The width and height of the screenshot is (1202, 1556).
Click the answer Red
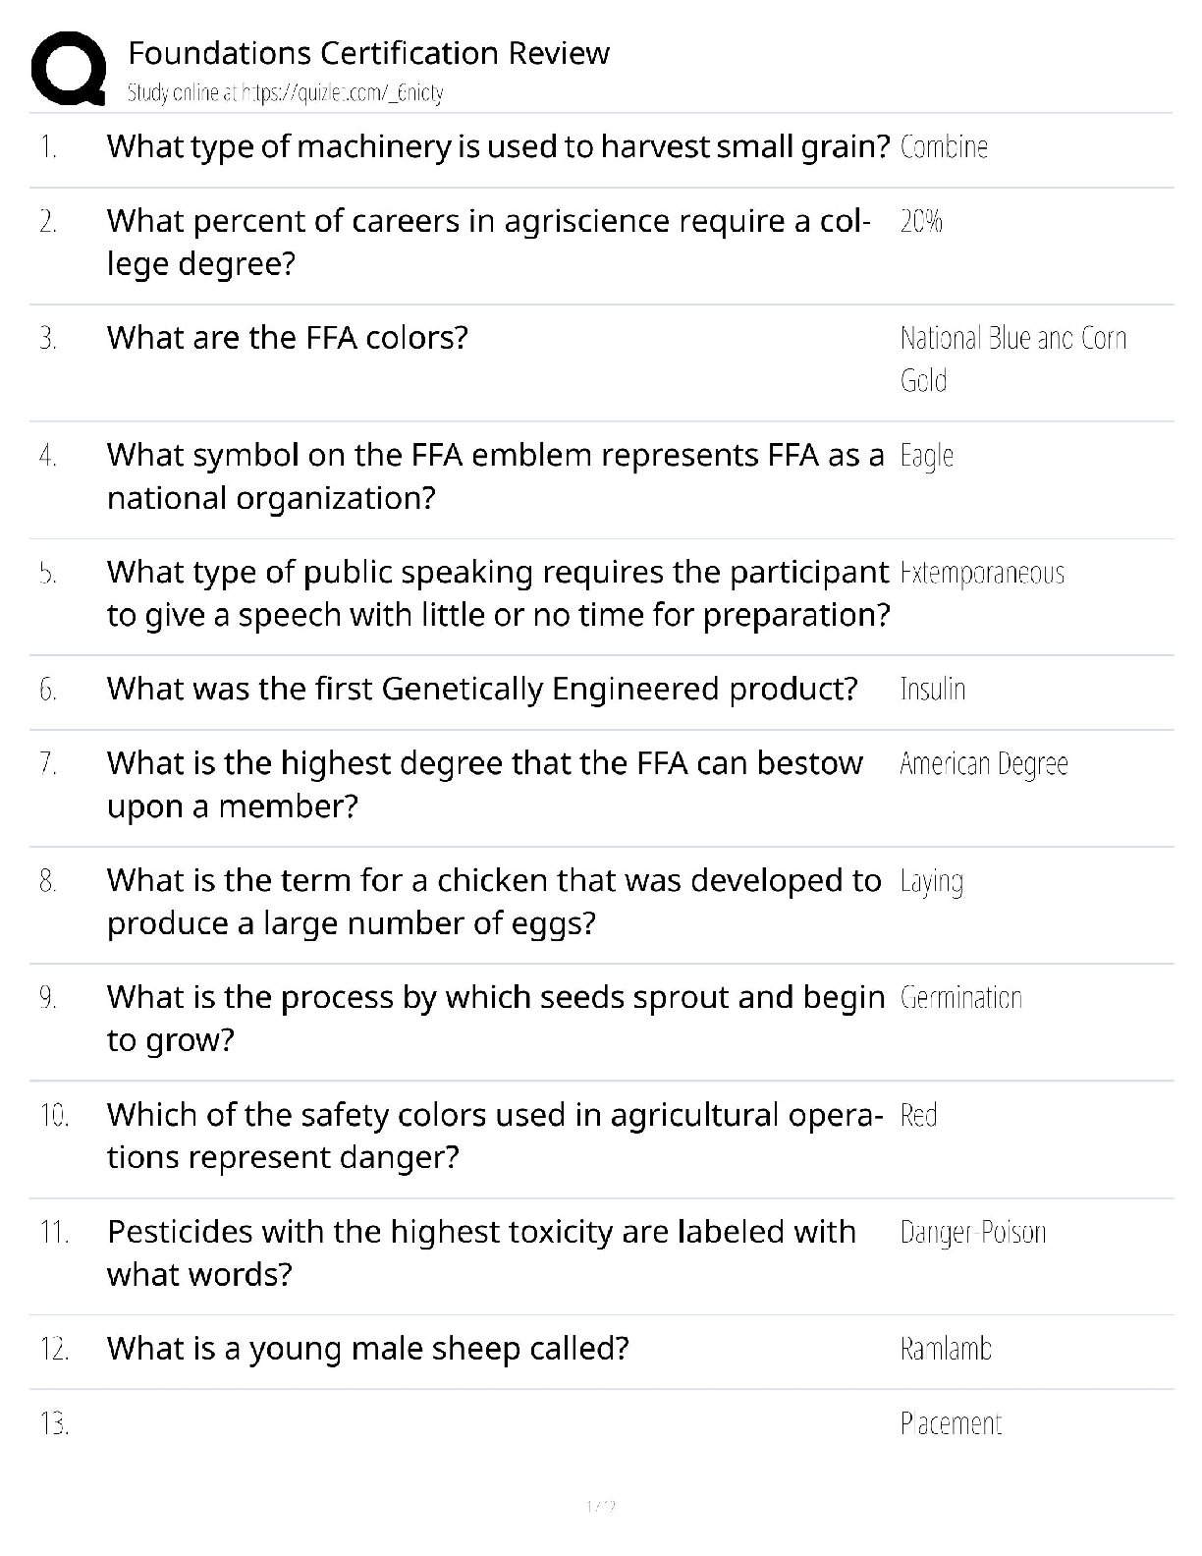(x=918, y=1116)
